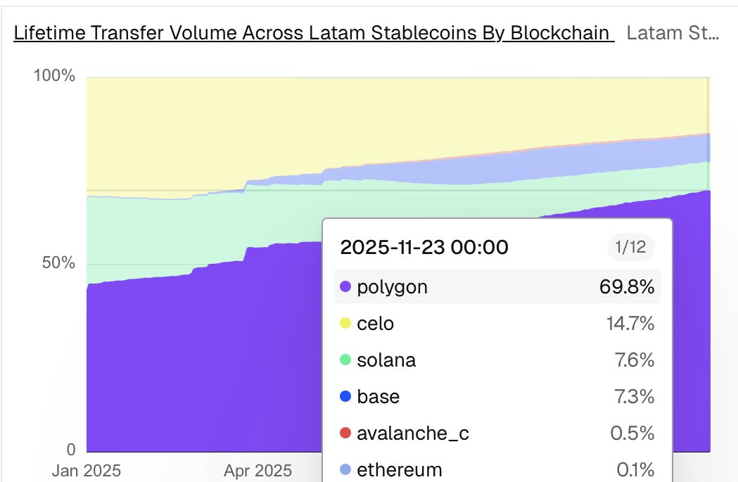
Task: Click the tooltip date 2025-11-23 00:00
Action: pyautogui.click(x=424, y=247)
